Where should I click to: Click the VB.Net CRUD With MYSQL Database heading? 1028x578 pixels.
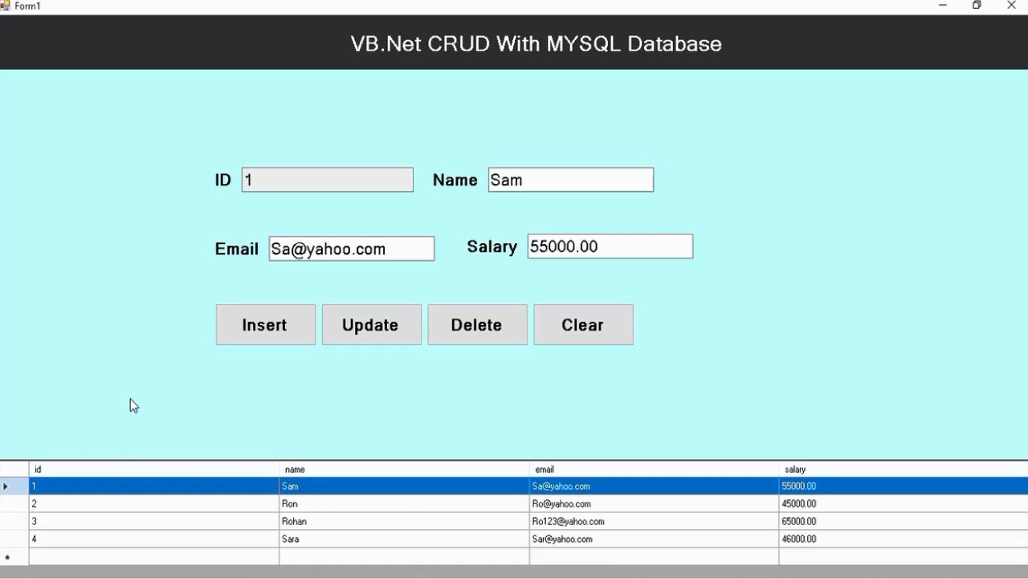(536, 43)
